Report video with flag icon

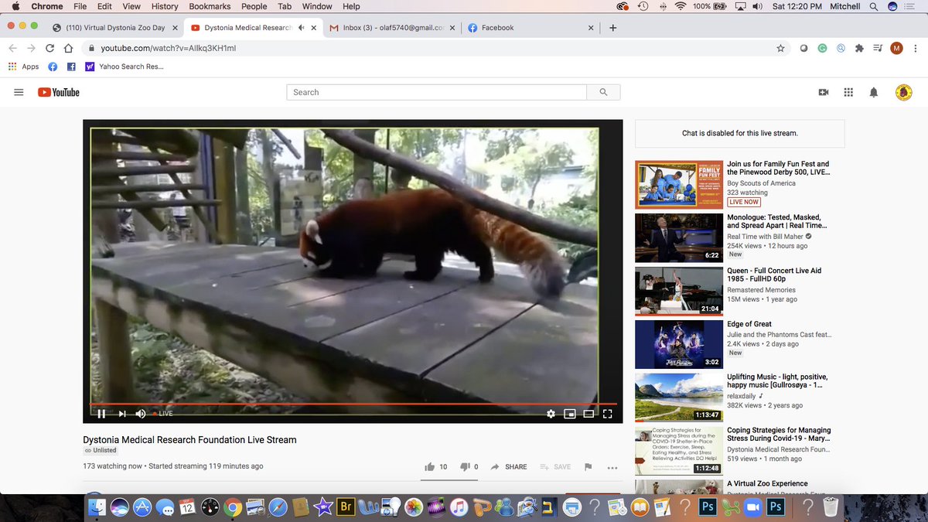click(x=589, y=467)
